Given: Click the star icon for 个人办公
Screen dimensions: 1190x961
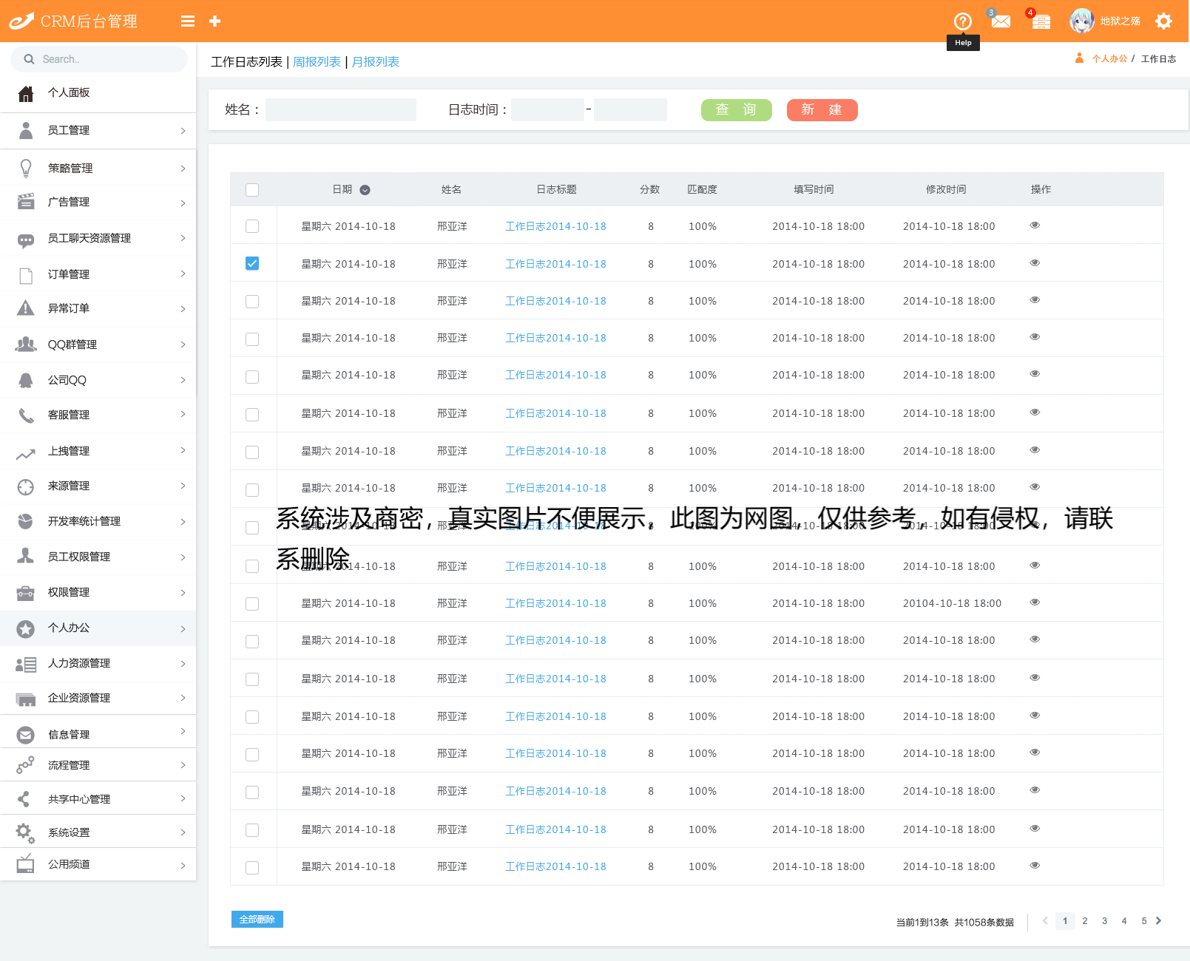Looking at the screenshot, I should coord(26,629).
